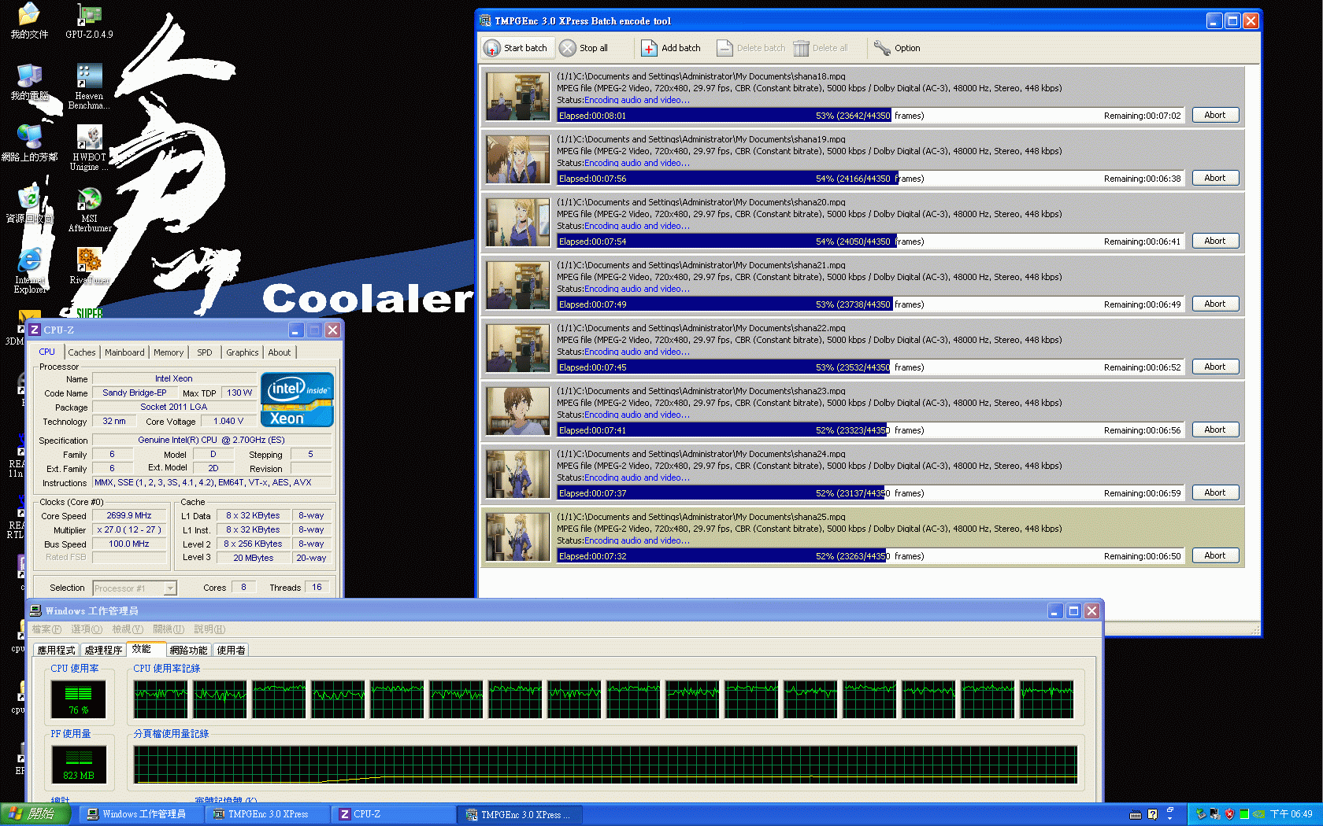Open the 關機(U) menu in Task Manager
Screen dimensions: 1323x826
(x=169, y=629)
